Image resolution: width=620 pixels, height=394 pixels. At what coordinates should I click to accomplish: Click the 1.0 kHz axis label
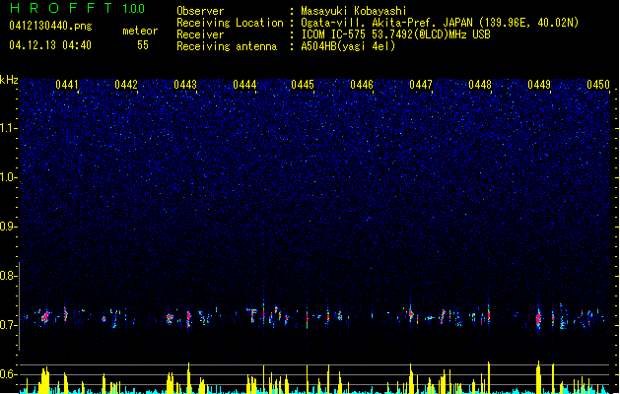[x=7, y=177]
